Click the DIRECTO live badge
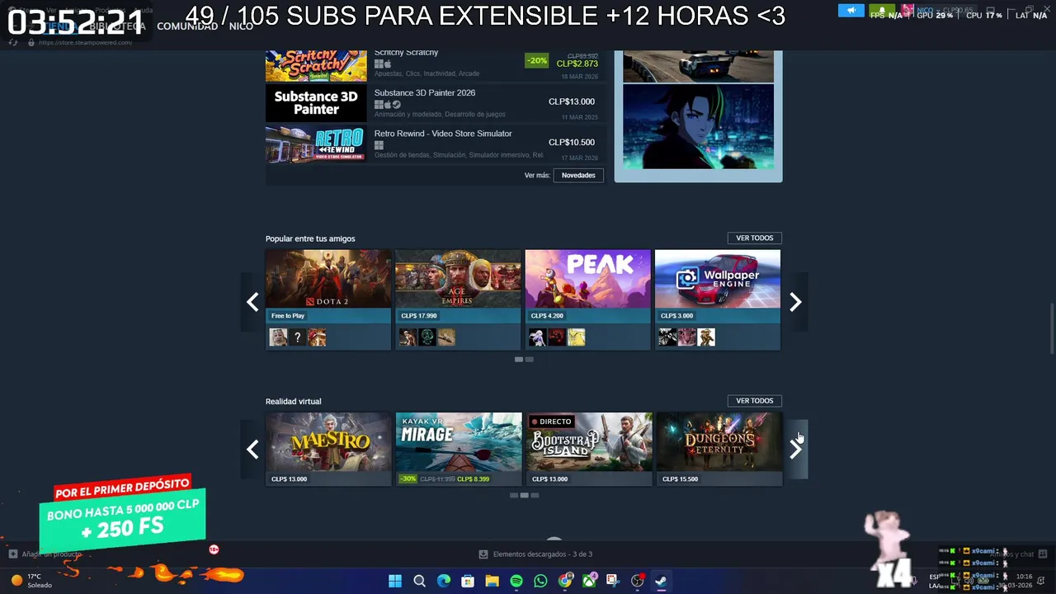The height and width of the screenshot is (594, 1056). 551,422
